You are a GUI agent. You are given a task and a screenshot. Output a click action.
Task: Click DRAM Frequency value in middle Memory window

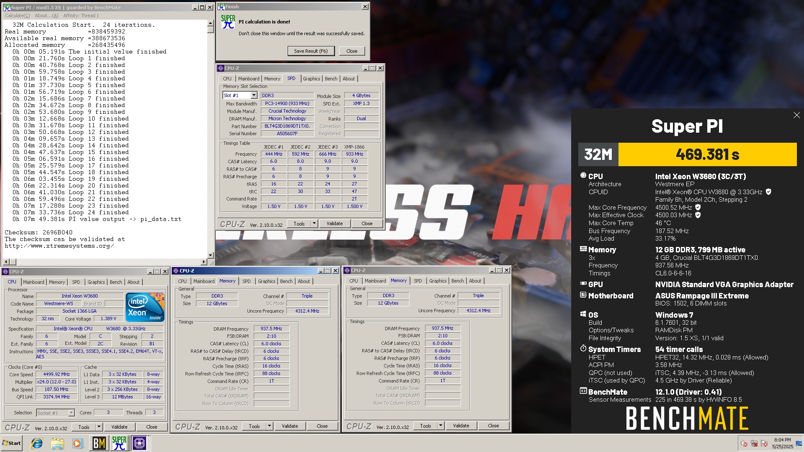(x=271, y=329)
